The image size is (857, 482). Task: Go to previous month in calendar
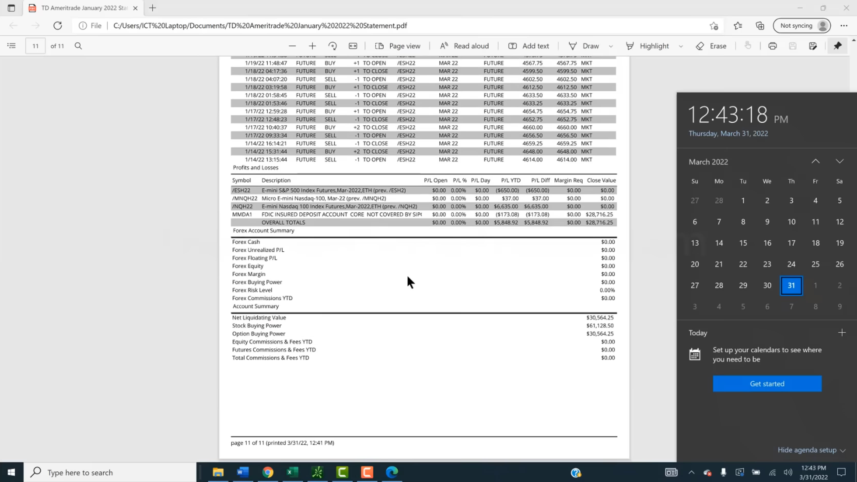tap(815, 162)
